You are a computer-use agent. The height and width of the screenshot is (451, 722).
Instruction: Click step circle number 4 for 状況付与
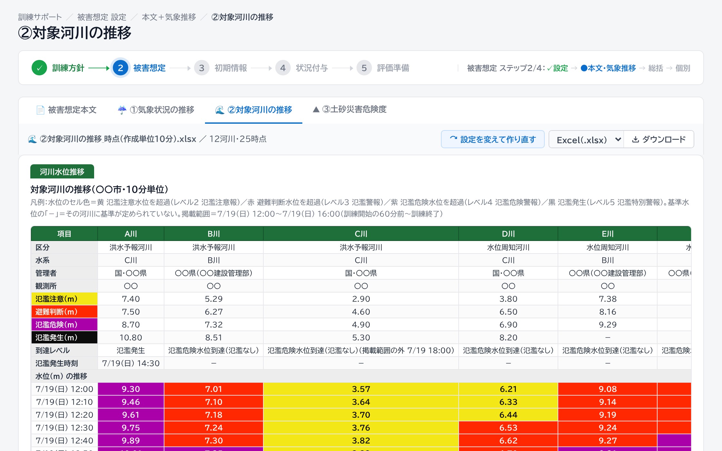(283, 68)
